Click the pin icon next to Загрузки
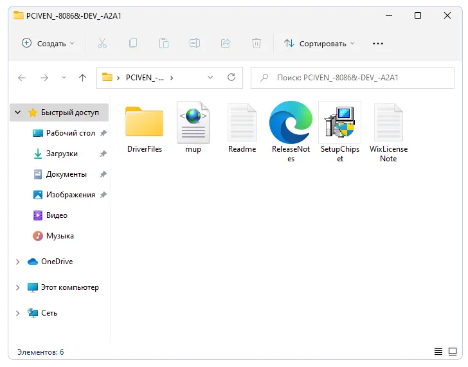Viewport: 468px width, 367px height. coord(104,154)
